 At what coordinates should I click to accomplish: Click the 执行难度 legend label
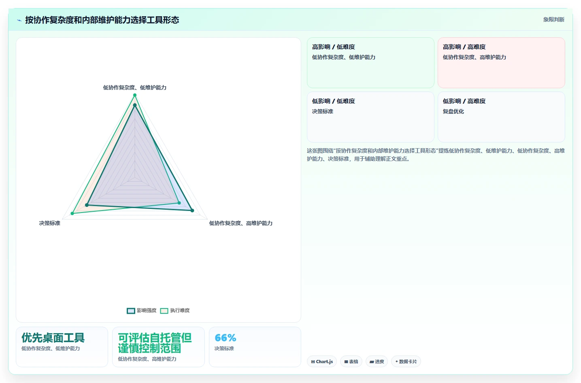pos(180,311)
